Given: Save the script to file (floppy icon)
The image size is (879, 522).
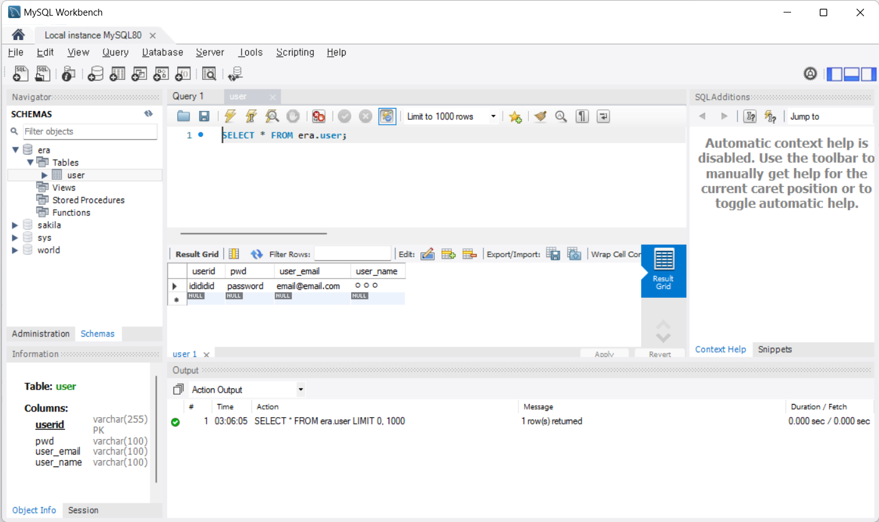Looking at the screenshot, I should [x=204, y=116].
